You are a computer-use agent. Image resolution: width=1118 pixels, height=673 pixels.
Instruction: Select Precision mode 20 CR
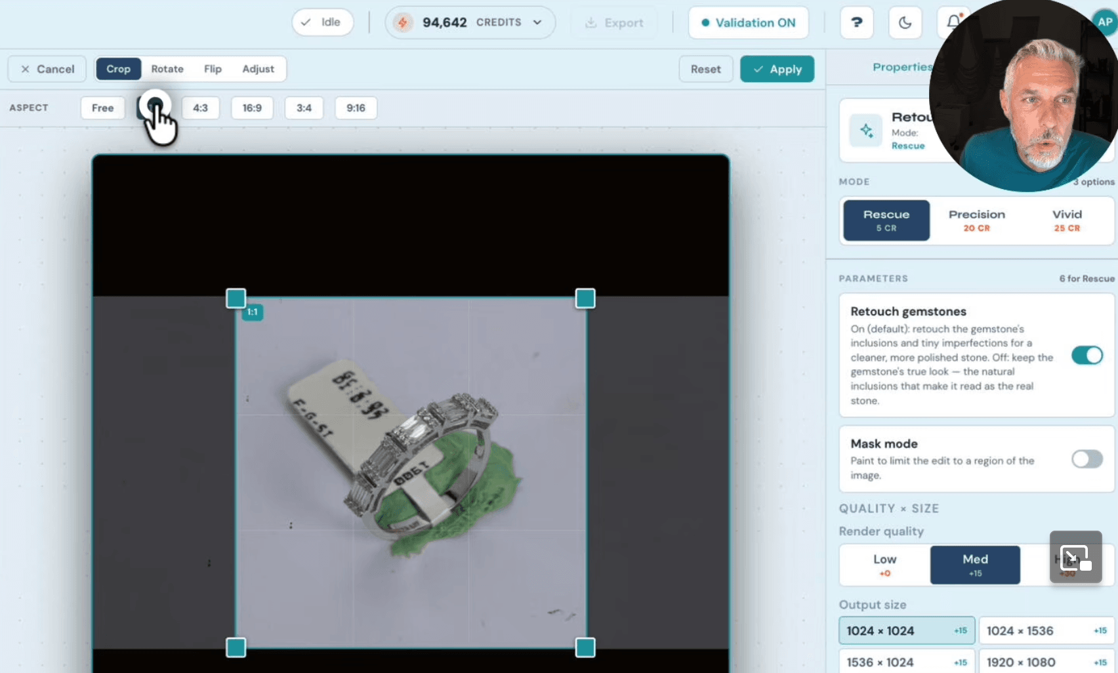[x=976, y=220]
